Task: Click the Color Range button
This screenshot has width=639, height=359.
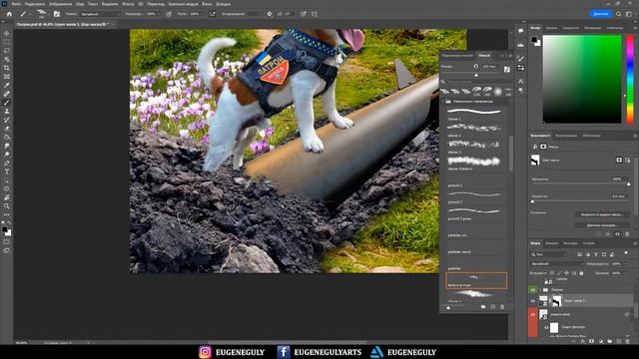Action: 602,225
